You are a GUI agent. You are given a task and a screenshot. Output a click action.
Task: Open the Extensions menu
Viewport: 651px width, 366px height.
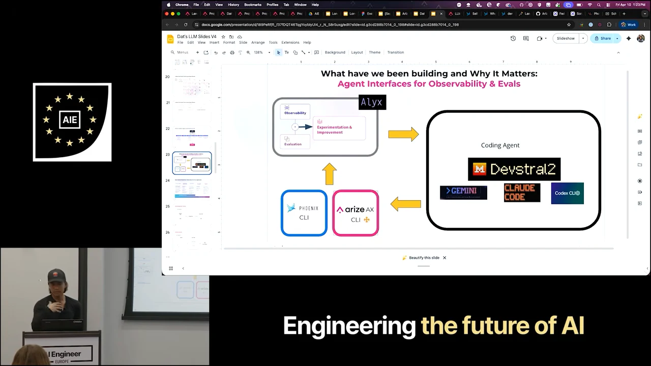[x=290, y=43]
